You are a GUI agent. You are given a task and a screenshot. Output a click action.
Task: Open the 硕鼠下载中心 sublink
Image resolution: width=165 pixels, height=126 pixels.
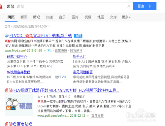pos(17,56)
